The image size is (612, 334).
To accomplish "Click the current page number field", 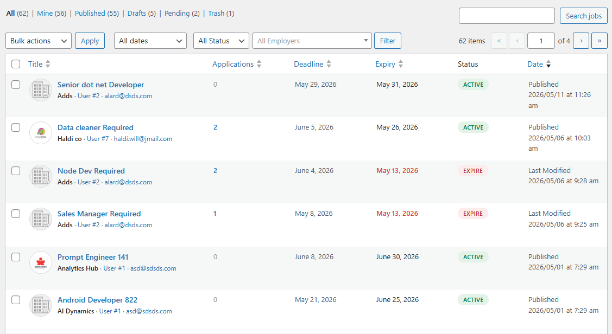I will [541, 41].
